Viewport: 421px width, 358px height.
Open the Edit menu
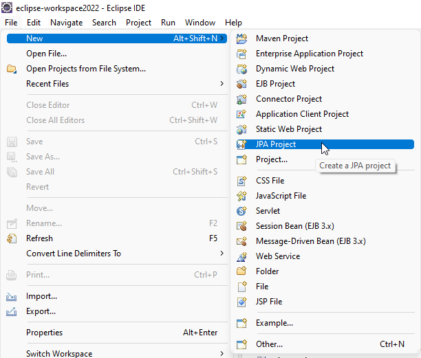click(x=34, y=23)
